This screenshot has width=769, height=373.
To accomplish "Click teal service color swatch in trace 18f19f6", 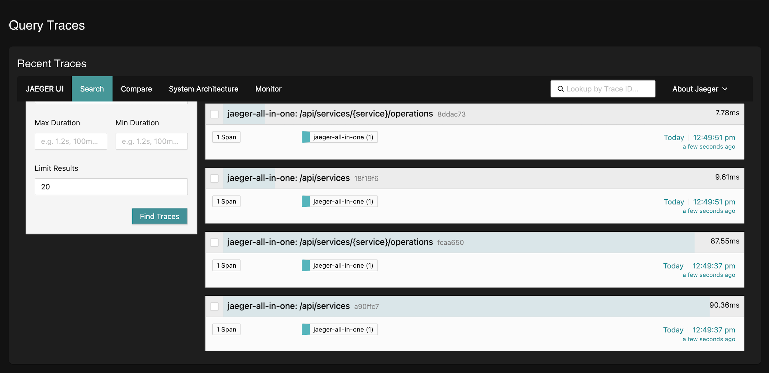I will click(x=306, y=201).
